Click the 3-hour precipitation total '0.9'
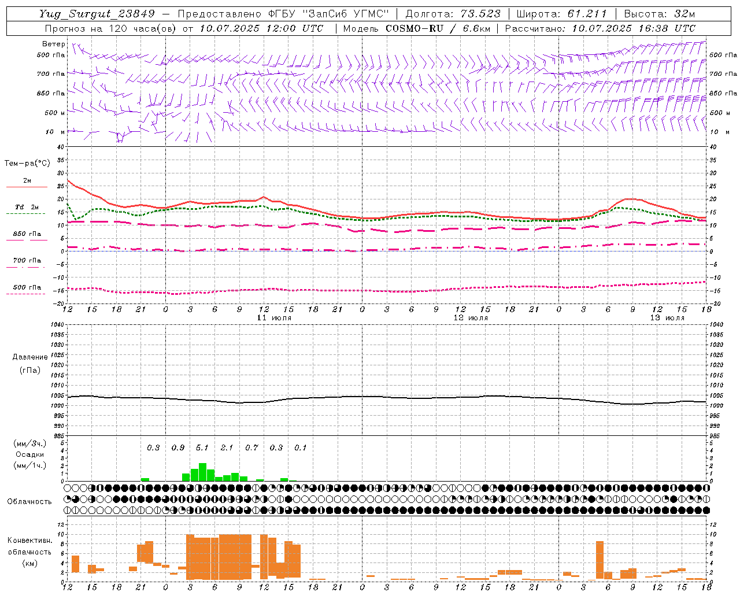Screen dimensions: 740x592 tap(178, 447)
